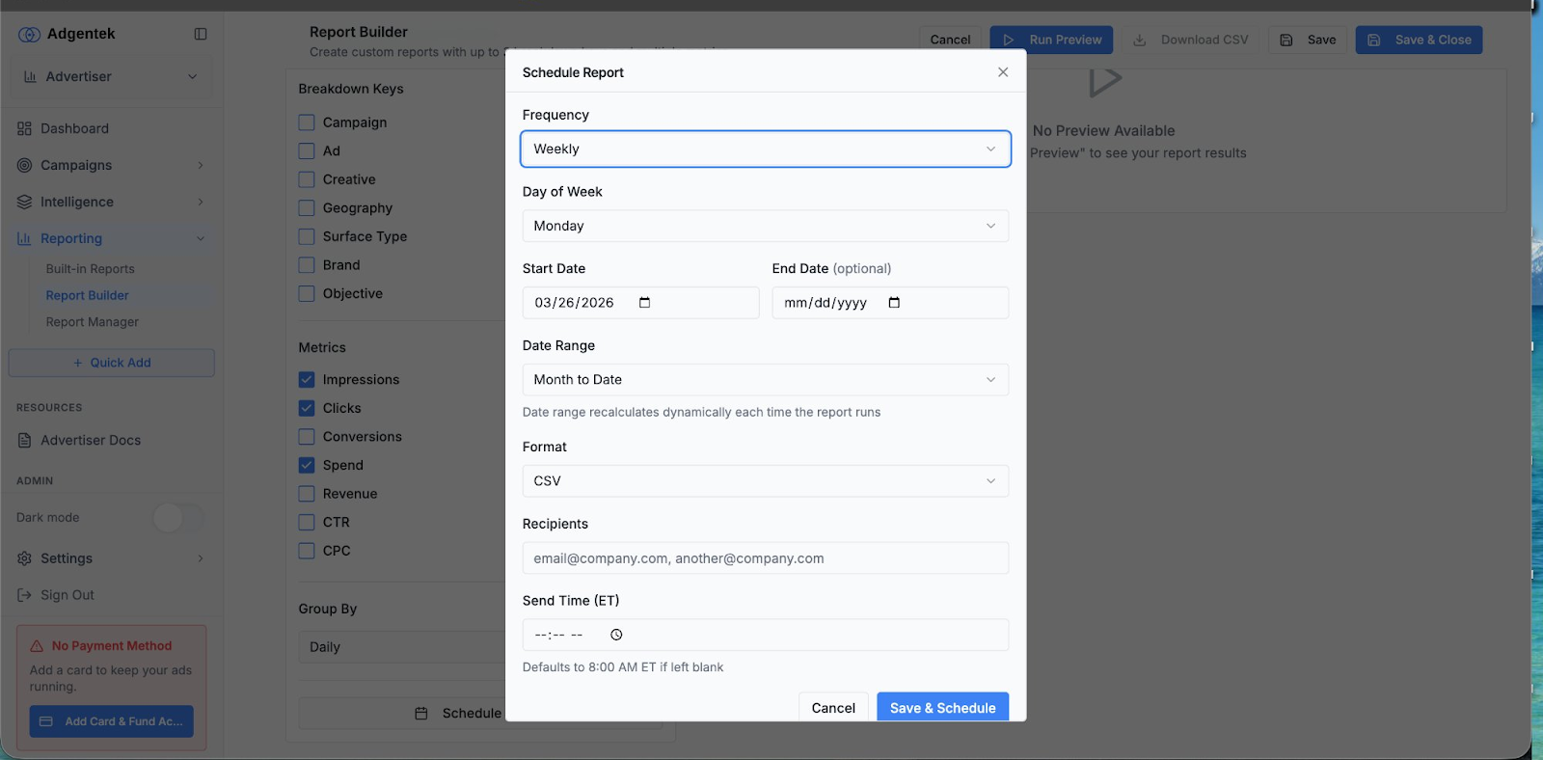Close the Schedule Report dialog with X
The width and height of the screenshot is (1543, 760).
[1003, 72]
